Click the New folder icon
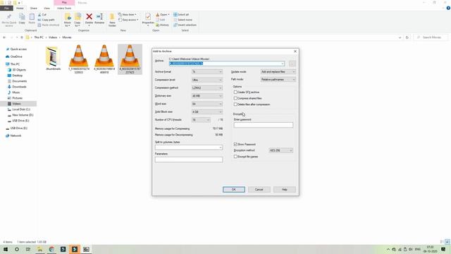 (112, 17)
